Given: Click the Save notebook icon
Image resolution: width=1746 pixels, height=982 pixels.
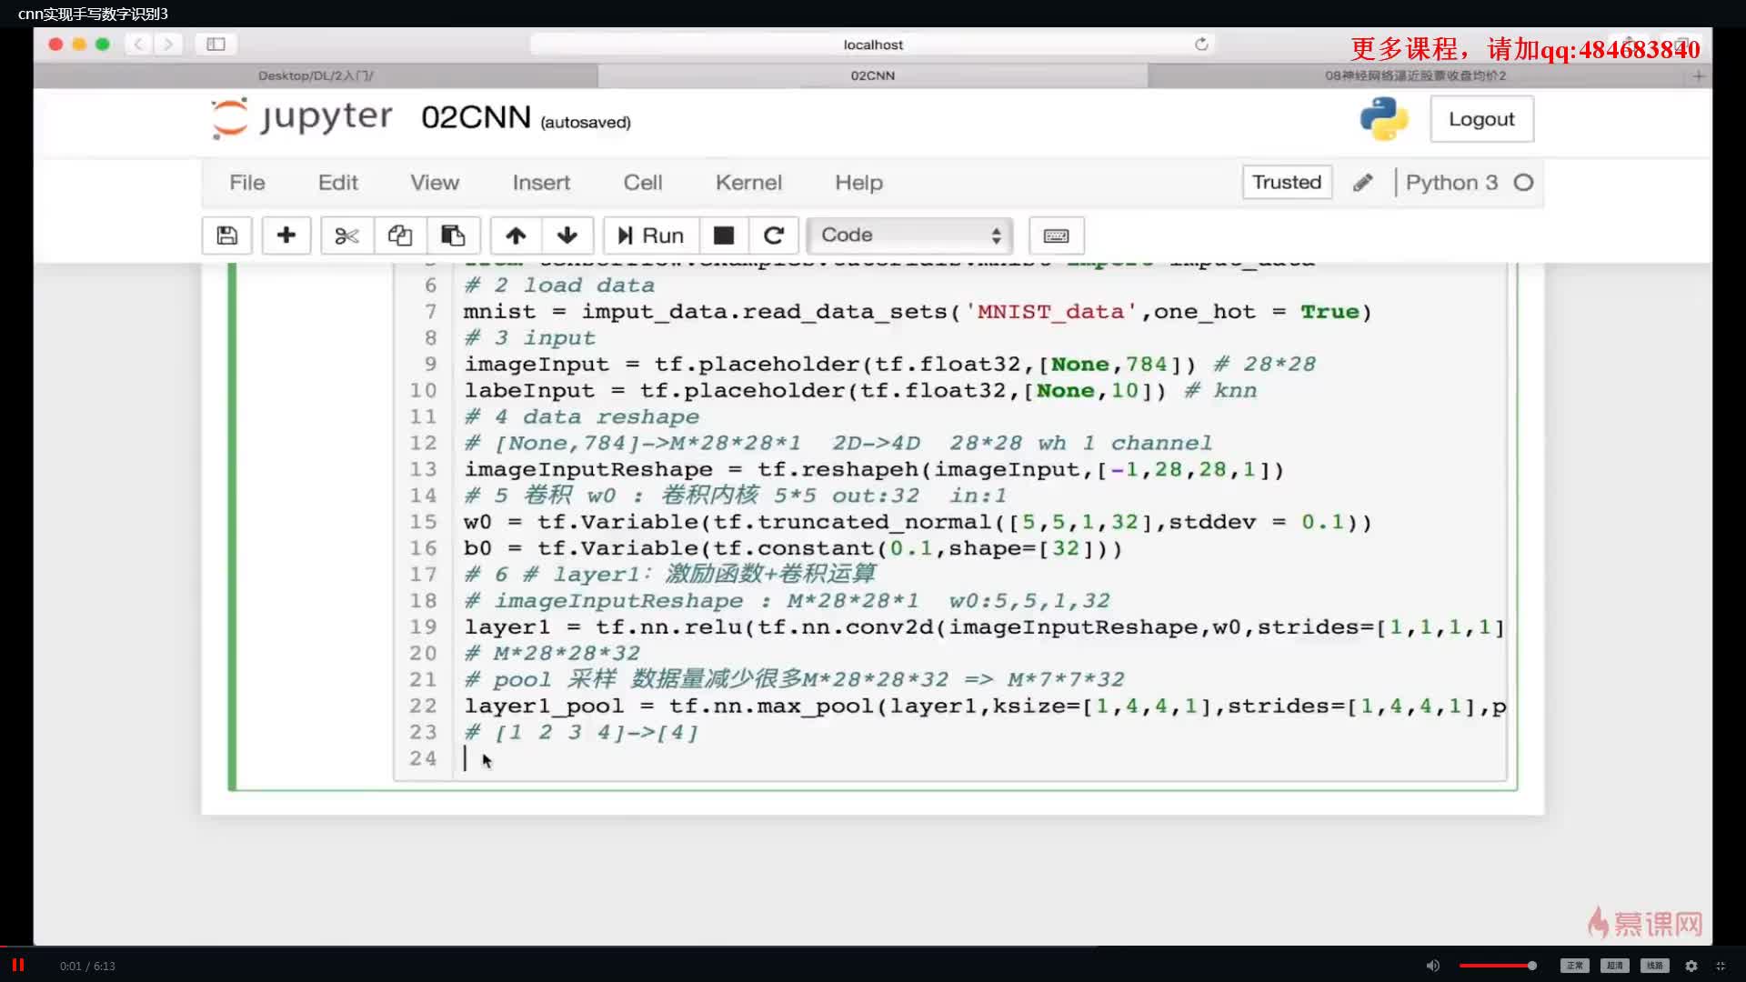Looking at the screenshot, I should coord(226,234).
